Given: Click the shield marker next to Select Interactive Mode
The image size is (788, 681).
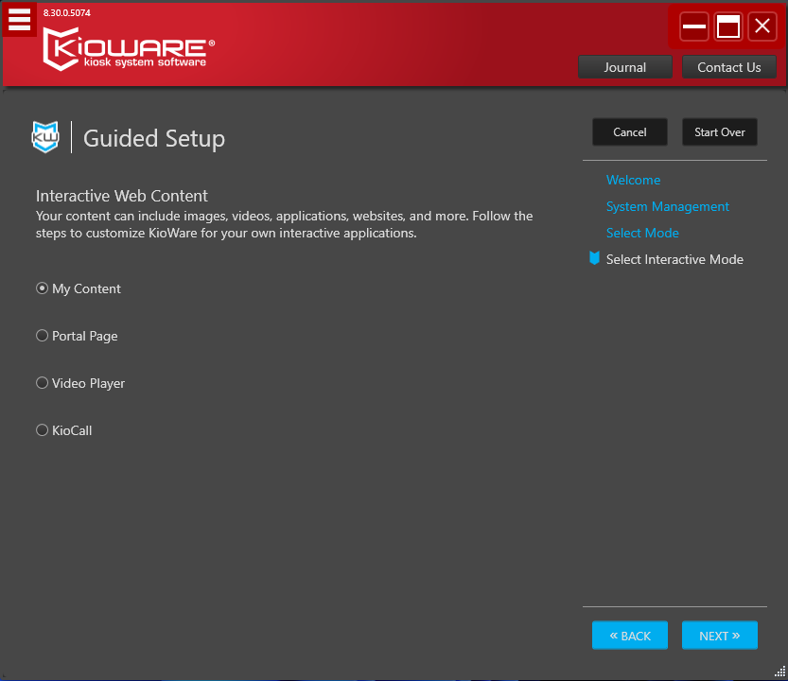Looking at the screenshot, I should click(594, 259).
